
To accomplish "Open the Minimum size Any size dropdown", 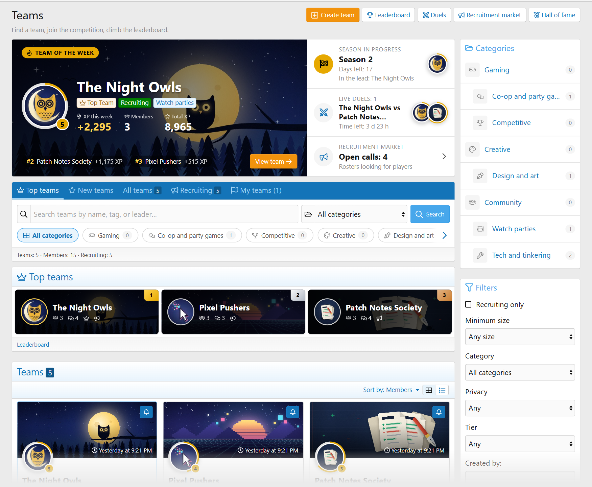I will 520,337.
